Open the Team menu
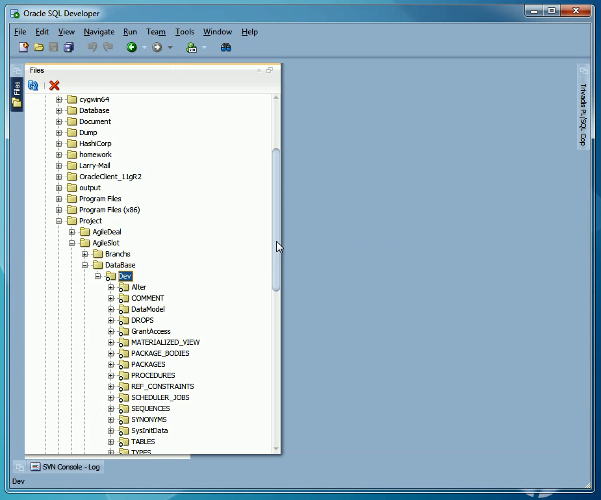601x500 pixels. coord(156,32)
